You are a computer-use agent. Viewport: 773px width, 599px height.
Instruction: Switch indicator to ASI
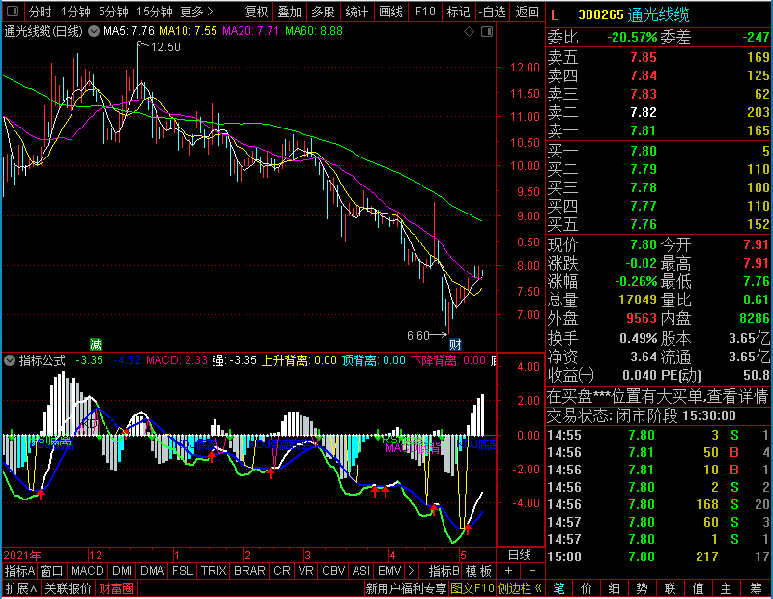pyautogui.click(x=360, y=571)
